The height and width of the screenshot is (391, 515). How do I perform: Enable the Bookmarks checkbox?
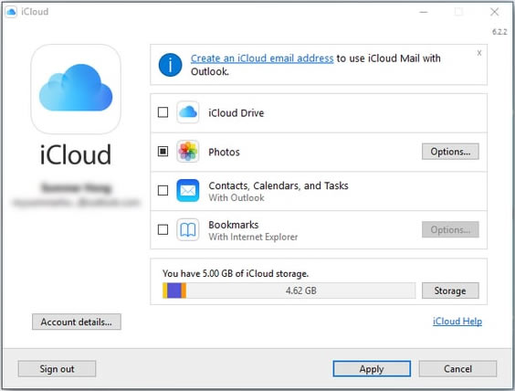coord(163,229)
